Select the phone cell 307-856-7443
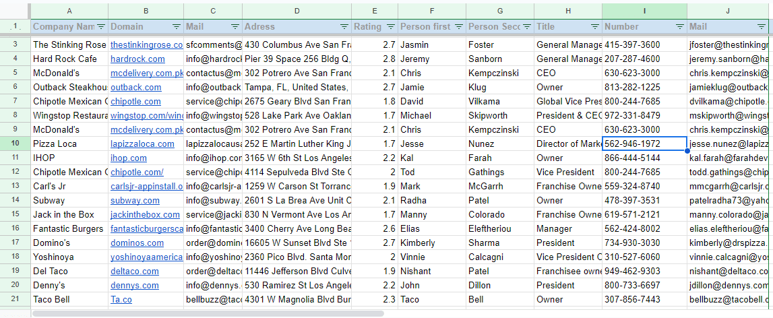Image resolution: width=773 pixels, height=318 pixels. coord(645,299)
